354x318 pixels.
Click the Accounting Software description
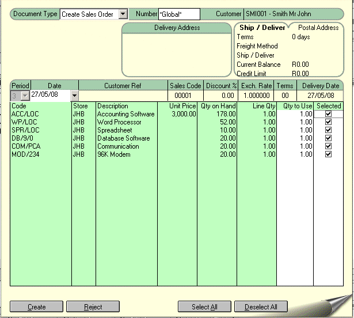tap(125, 114)
